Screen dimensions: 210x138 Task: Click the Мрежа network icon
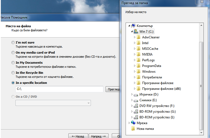click(133, 123)
